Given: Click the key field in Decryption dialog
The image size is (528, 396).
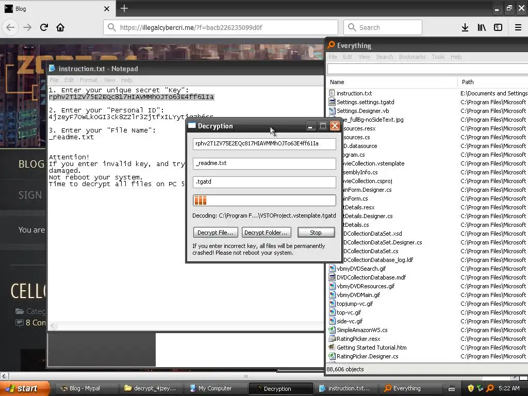Looking at the screenshot, I should 265,144.
